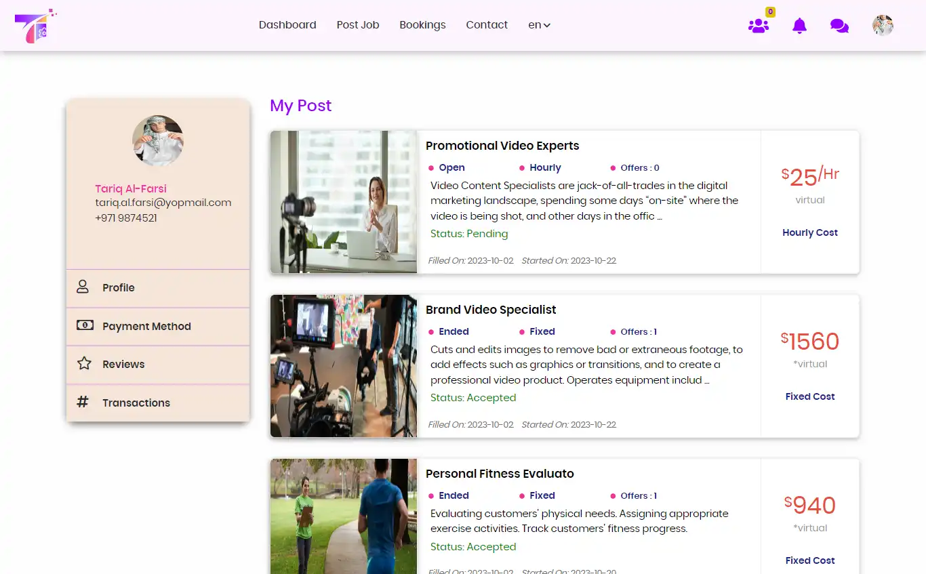Viewport: 926px width, 574px height.
Task: Click the Brand Video Specialist post image
Action: tap(343, 365)
